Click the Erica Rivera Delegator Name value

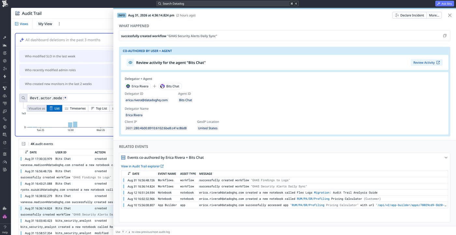(134, 115)
